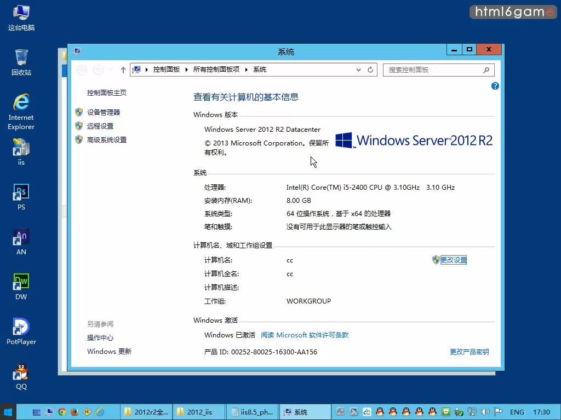Screen dimensions: 561x420
Task: Launch Firefox from the taskbar quick launch
Action: [74, 412]
